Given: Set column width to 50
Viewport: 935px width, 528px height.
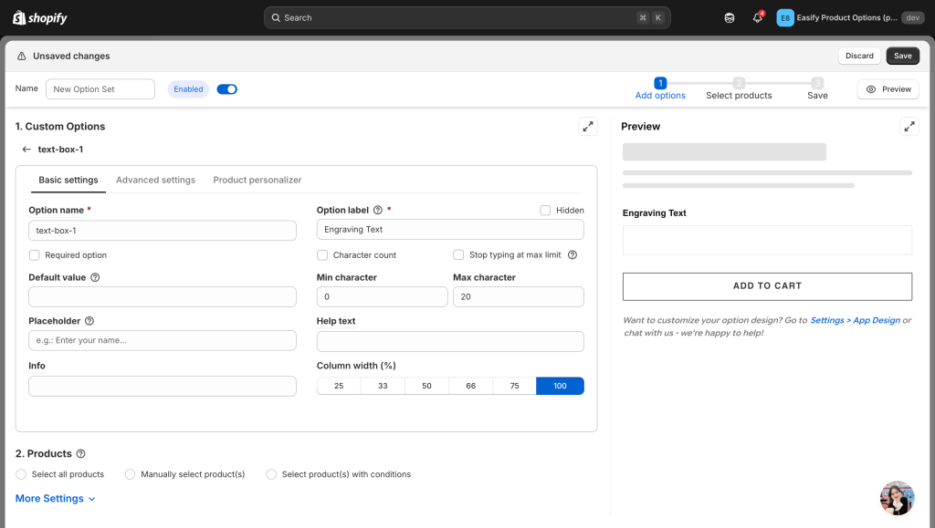Looking at the screenshot, I should [x=426, y=386].
